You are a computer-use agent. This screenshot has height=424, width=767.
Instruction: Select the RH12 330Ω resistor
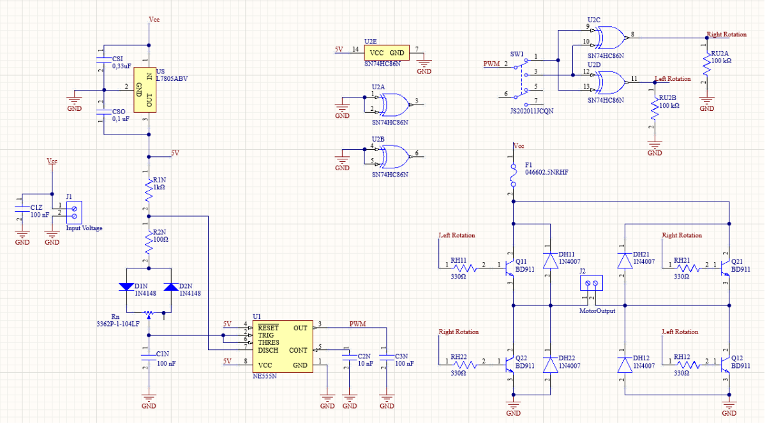click(688, 365)
